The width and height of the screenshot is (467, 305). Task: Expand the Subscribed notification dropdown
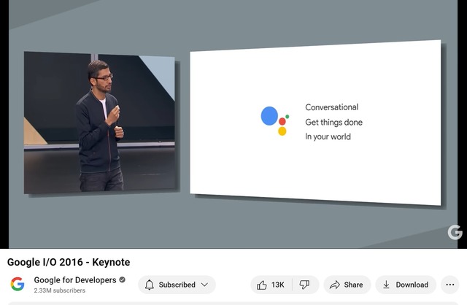click(177, 285)
